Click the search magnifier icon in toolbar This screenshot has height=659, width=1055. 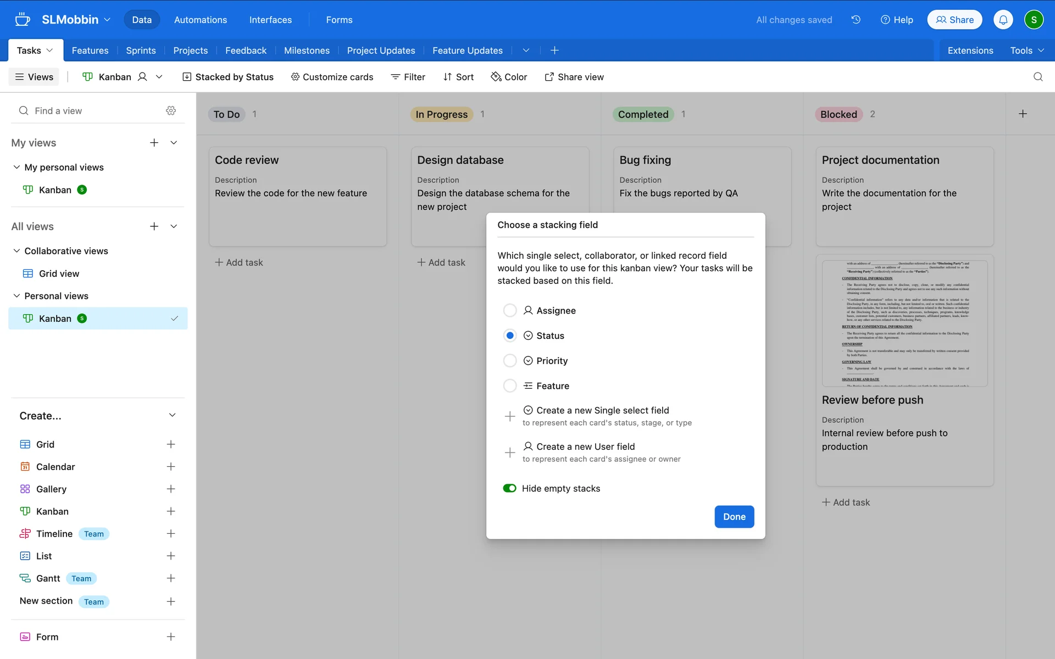click(1037, 77)
